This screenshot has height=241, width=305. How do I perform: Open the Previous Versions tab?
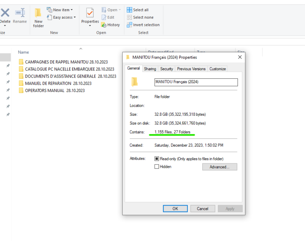191,69
